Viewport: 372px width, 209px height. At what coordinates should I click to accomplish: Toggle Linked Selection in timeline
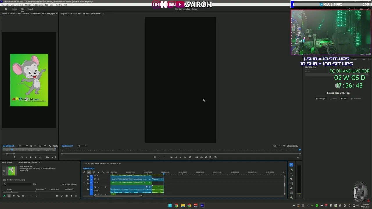94,172
